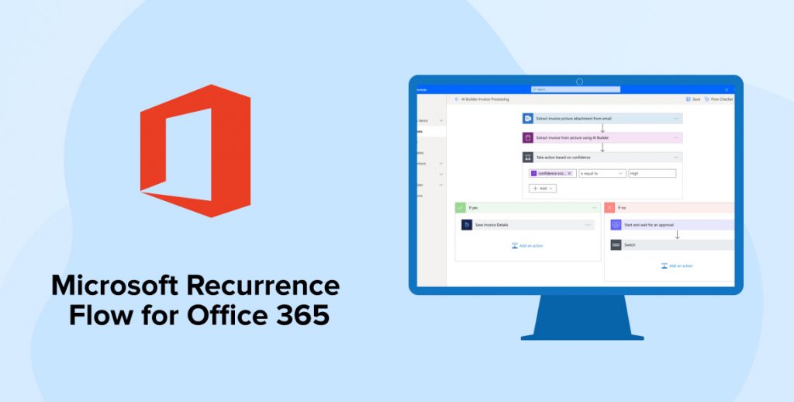The image size is (794, 402).
Task: Click the green checkmark If yes icon
Action: (461, 207)
